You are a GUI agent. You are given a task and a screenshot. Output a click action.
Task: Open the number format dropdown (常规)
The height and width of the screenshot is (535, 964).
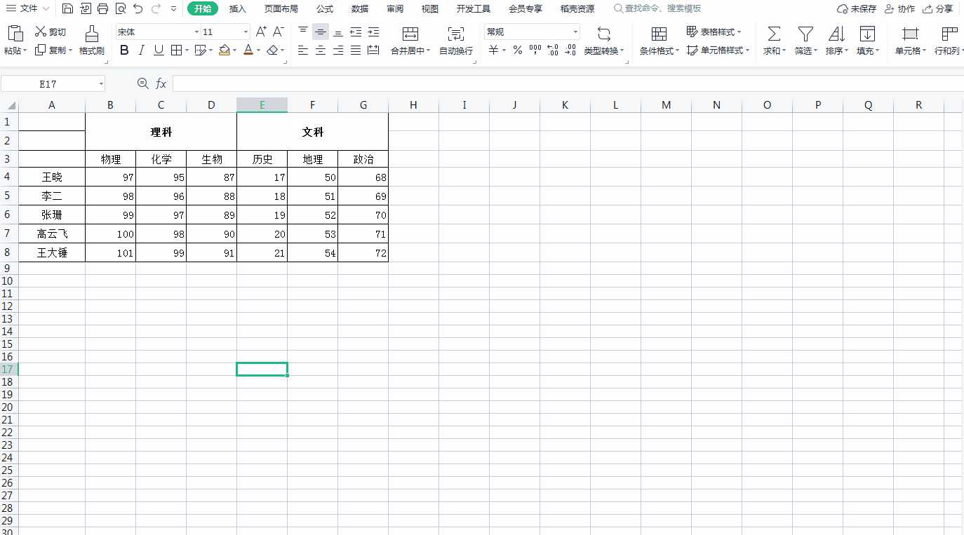[576, 32]
